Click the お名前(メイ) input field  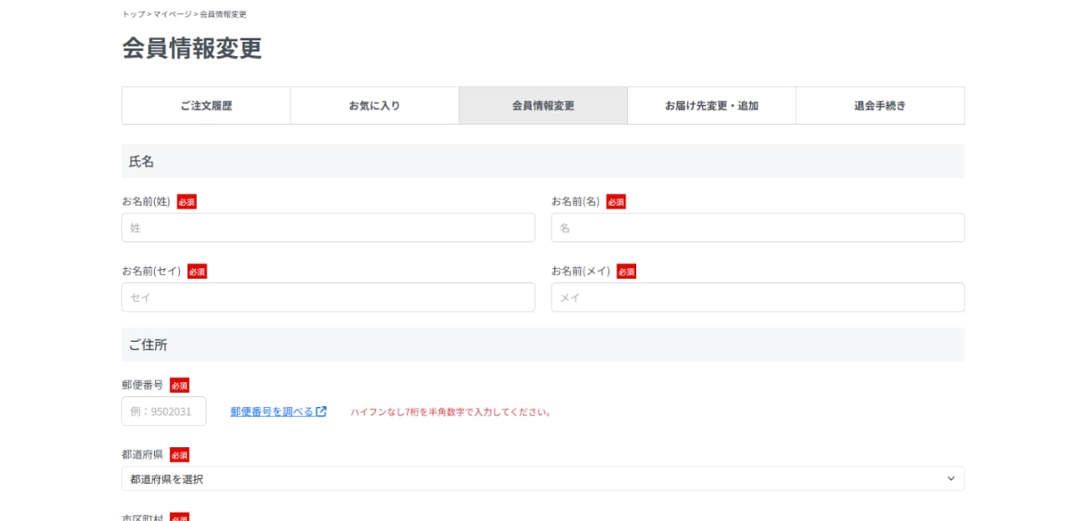tap(757, 297)
